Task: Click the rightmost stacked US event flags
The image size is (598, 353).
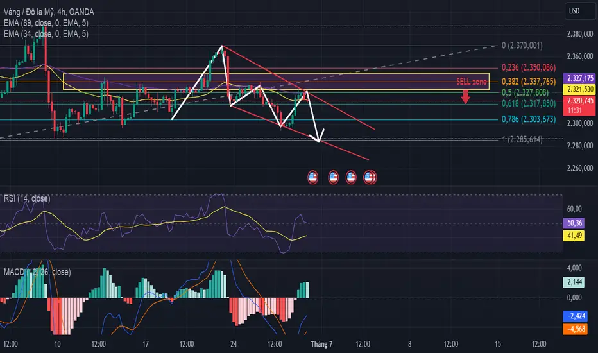Action: click(370, 177)
